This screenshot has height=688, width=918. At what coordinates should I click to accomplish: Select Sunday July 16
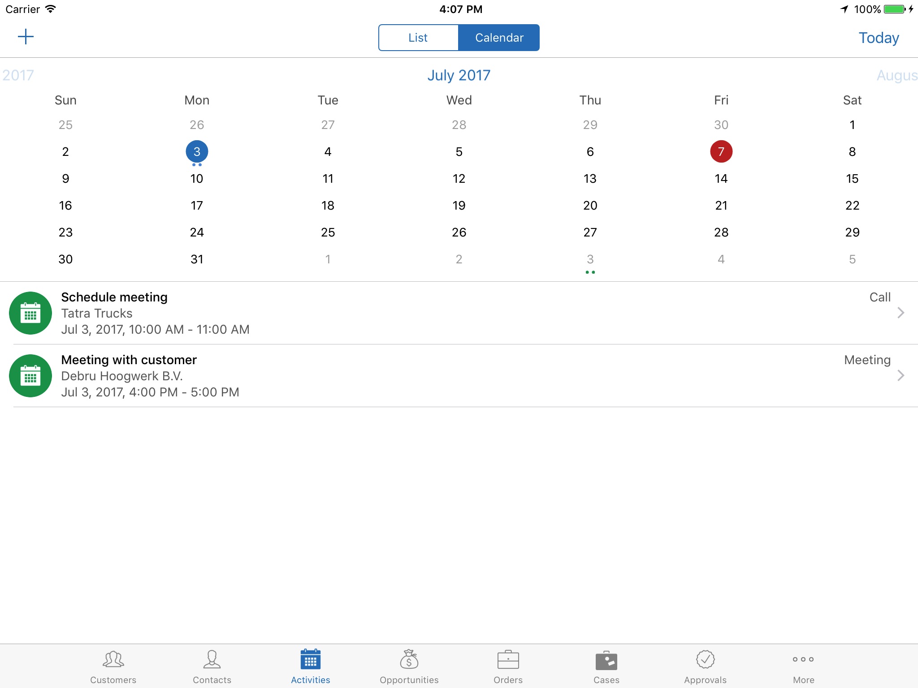coord(65,206)
